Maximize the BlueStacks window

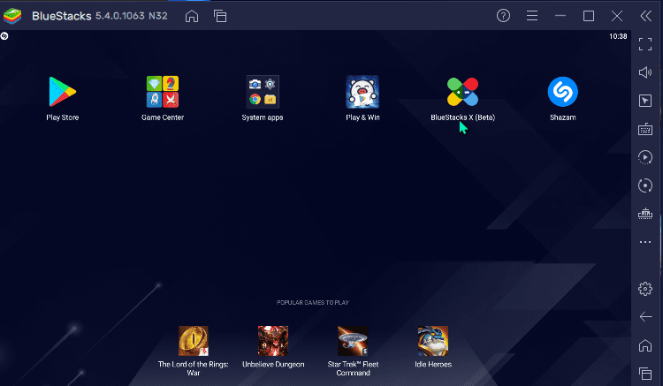[589, 16]
